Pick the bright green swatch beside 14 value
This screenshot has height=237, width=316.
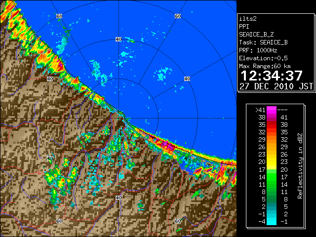tap(272, 177)
